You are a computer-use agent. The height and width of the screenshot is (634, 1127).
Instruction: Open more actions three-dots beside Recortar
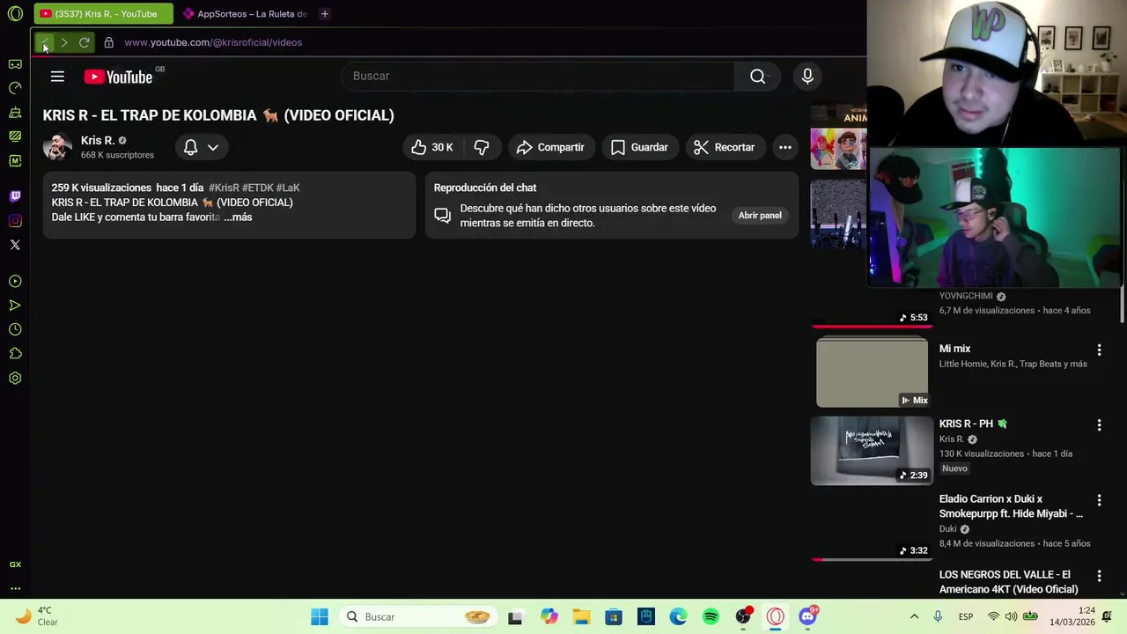[784, 147]
